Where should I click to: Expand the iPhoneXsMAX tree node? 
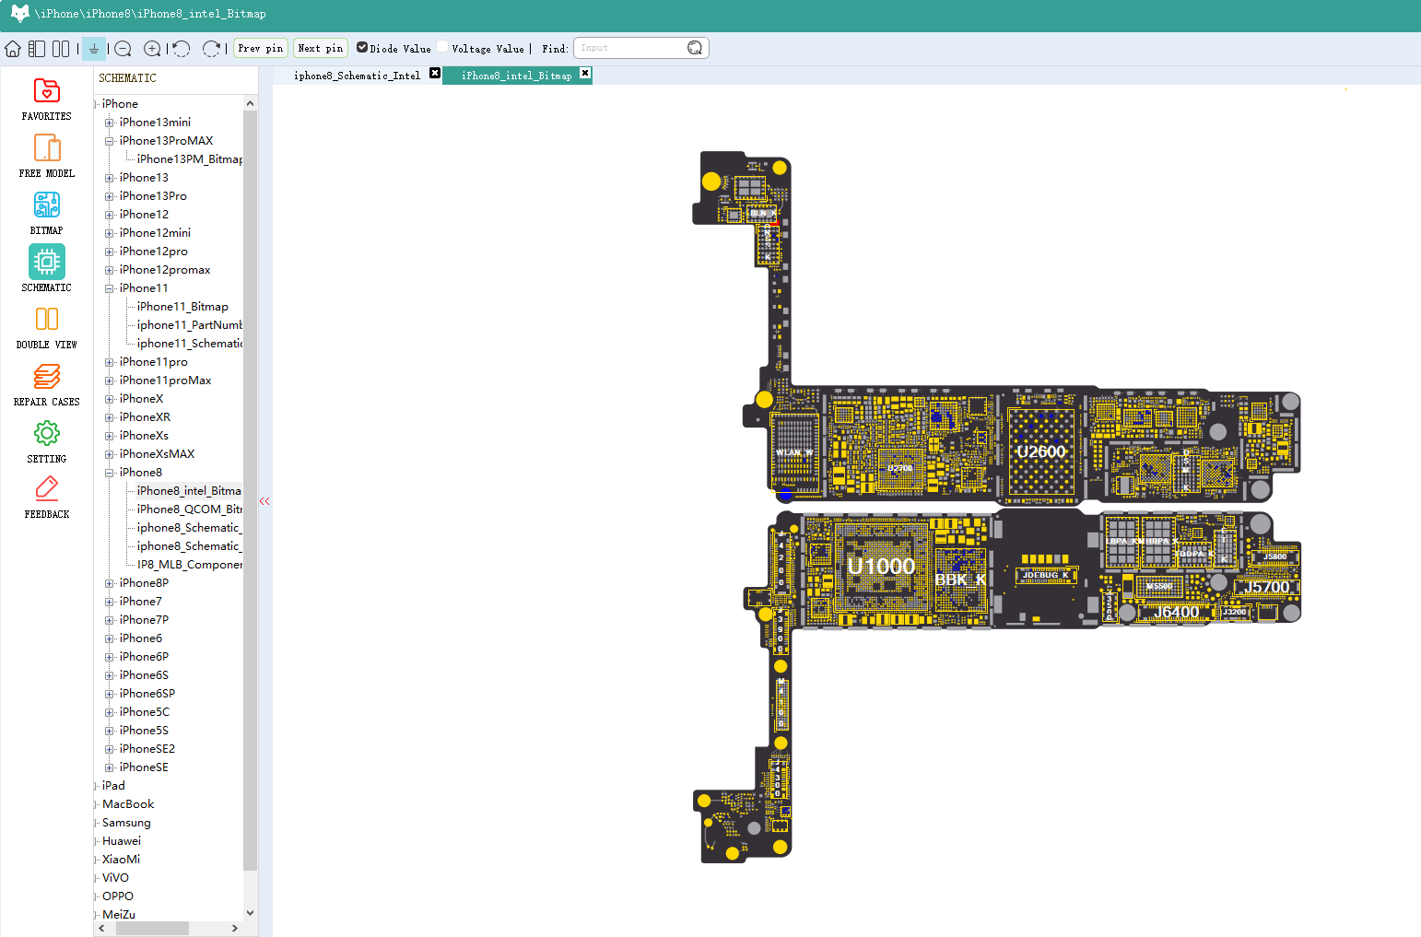coord(110,454)
